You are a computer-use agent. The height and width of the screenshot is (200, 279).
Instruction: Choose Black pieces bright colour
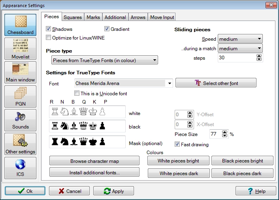point(242,161)
